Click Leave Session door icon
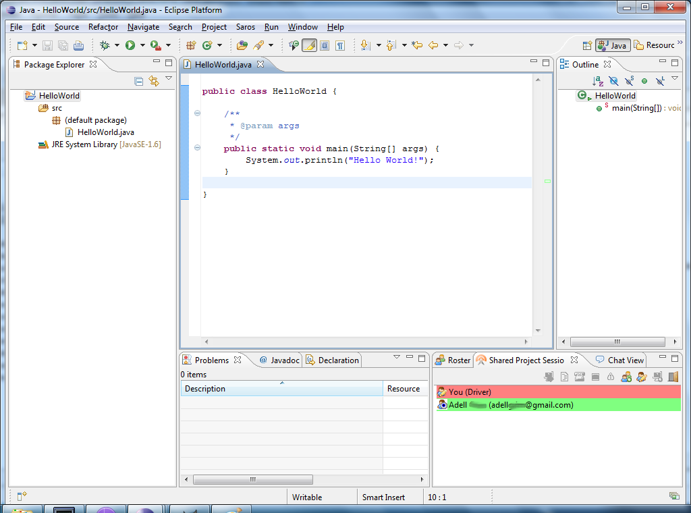 (x=673, y=377)
